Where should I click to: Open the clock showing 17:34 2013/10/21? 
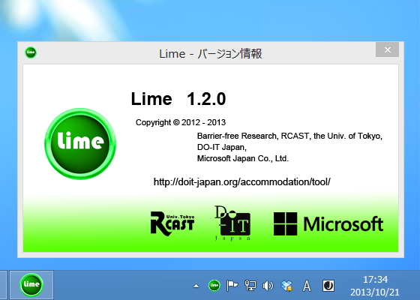[x=375, y=286]
